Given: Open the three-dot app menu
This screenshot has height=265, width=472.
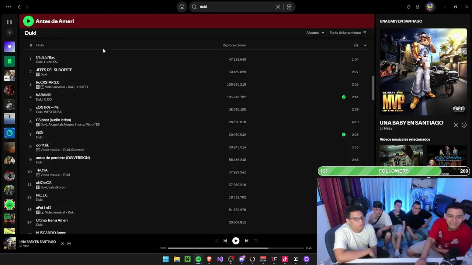Looking at the screenshot, I should pyautogui.click(x=8, y=7).
